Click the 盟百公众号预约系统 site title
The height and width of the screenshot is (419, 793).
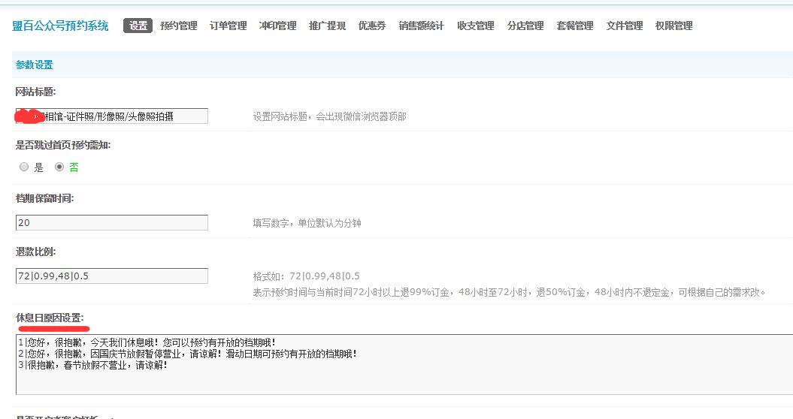point(61,26)
